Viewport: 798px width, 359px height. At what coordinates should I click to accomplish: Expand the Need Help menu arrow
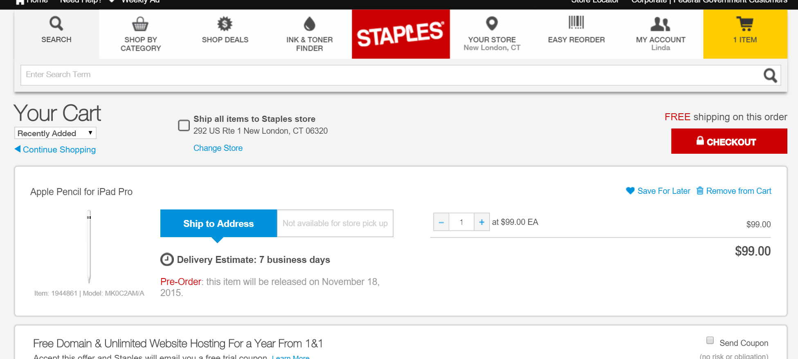point(111,1)
